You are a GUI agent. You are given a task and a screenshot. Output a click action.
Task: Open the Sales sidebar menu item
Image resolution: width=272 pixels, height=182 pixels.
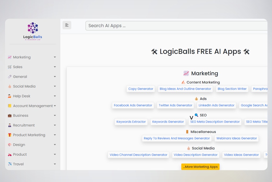tap(32, 67)
